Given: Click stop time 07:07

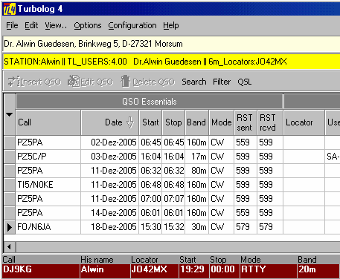Looking at the screenshot, I should coord(173,199).
